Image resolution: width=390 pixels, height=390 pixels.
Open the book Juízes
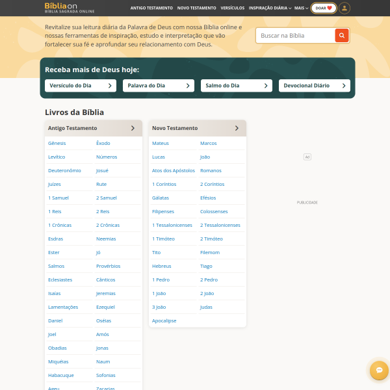point(54,185)
